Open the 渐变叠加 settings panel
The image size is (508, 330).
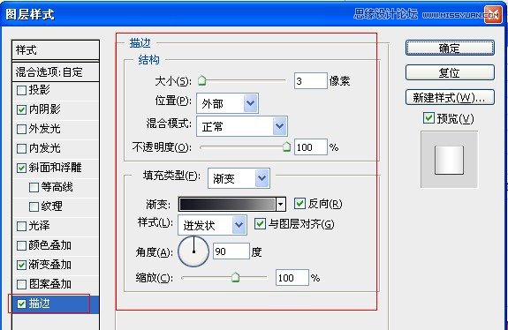click(49, 265)
